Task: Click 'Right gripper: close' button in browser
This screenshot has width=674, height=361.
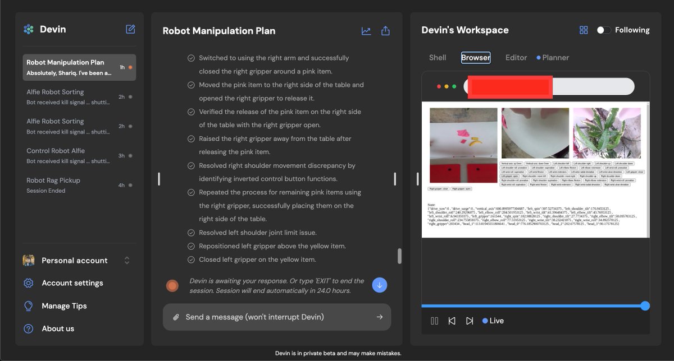Action: [439, 189]
